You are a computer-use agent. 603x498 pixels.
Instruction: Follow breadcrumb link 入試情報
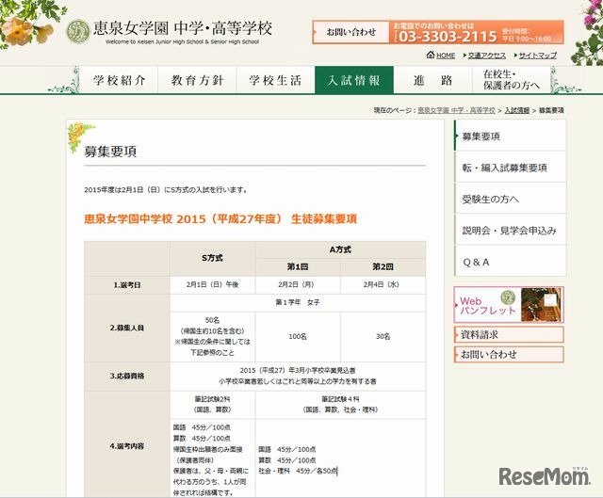[x=517, y=110]
